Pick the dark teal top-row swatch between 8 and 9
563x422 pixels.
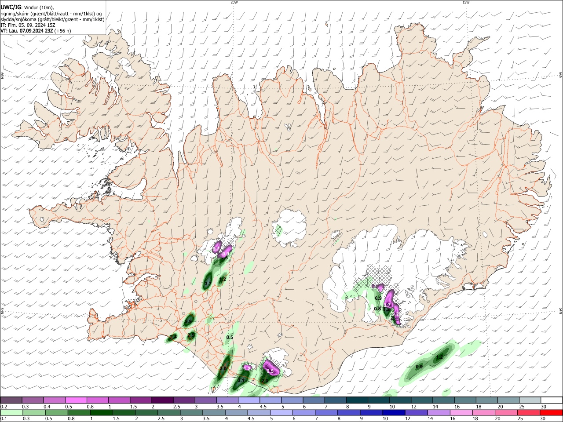tap(357, 400)
